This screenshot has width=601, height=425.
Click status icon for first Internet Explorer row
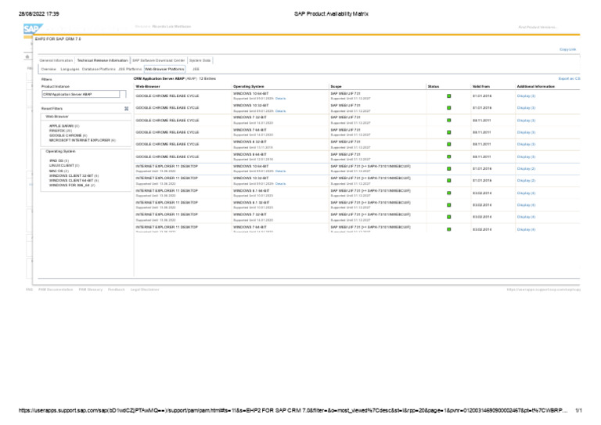pyautogui.click(x=448, y=168)
